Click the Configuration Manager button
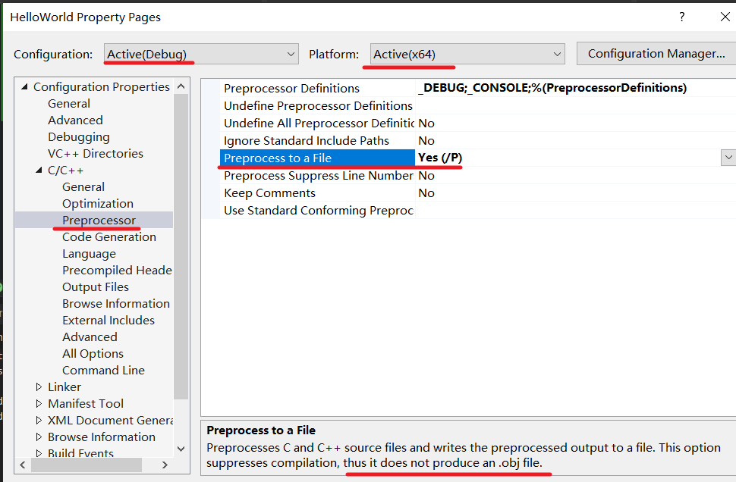Viewport: 736px width, 482px height. 656,54
